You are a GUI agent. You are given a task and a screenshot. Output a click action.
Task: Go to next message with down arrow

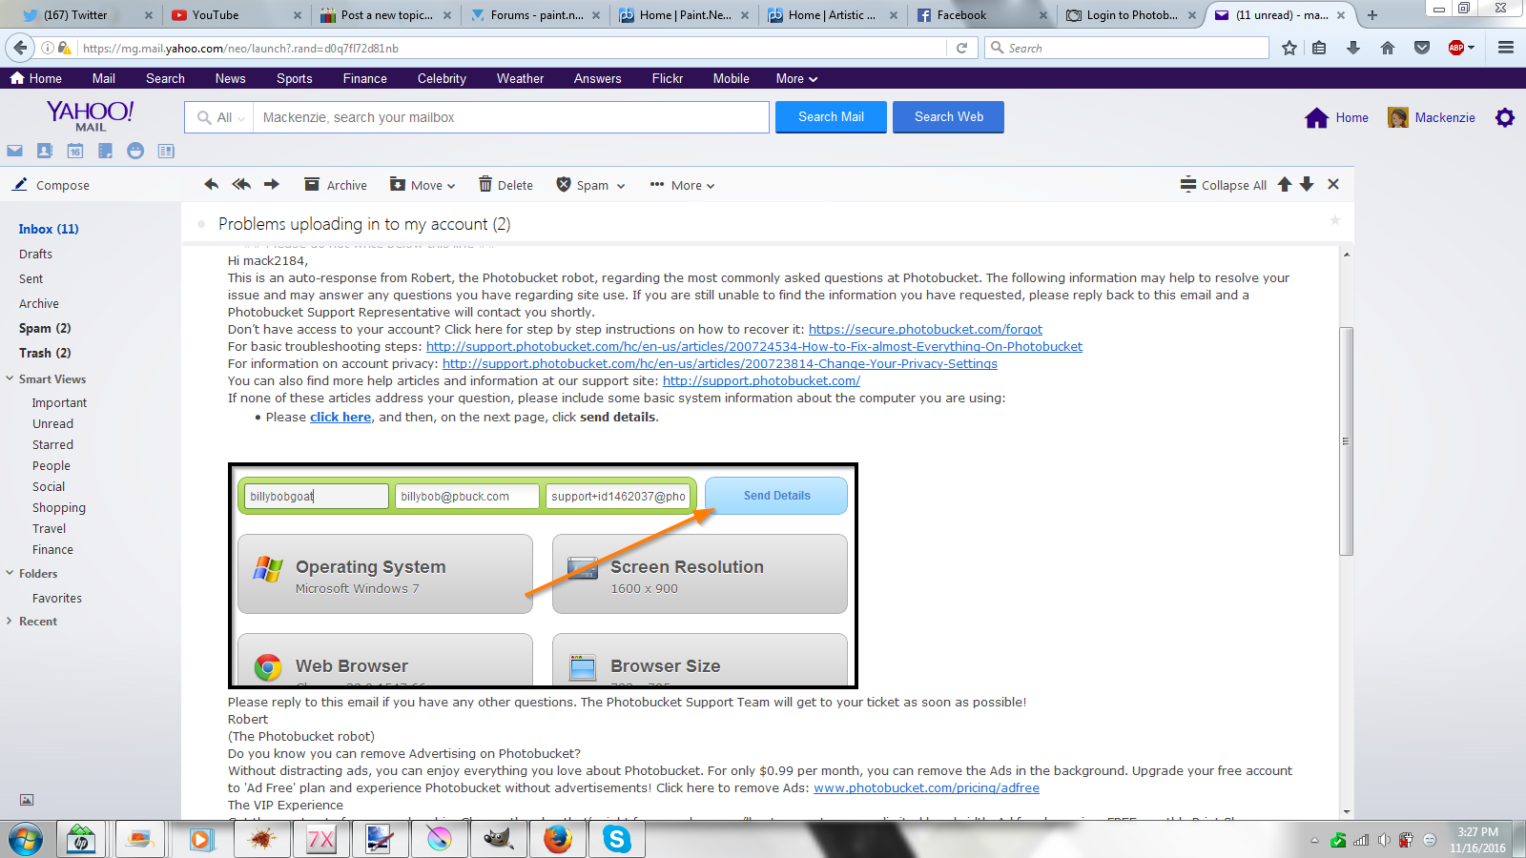click(1307, 184)
